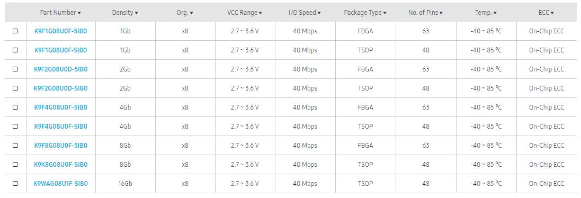581x198 pixels.
Task: Follow the K9F4G08U0F-SIB0 part link
Action: pyautogui.click(x=61, y=126)
